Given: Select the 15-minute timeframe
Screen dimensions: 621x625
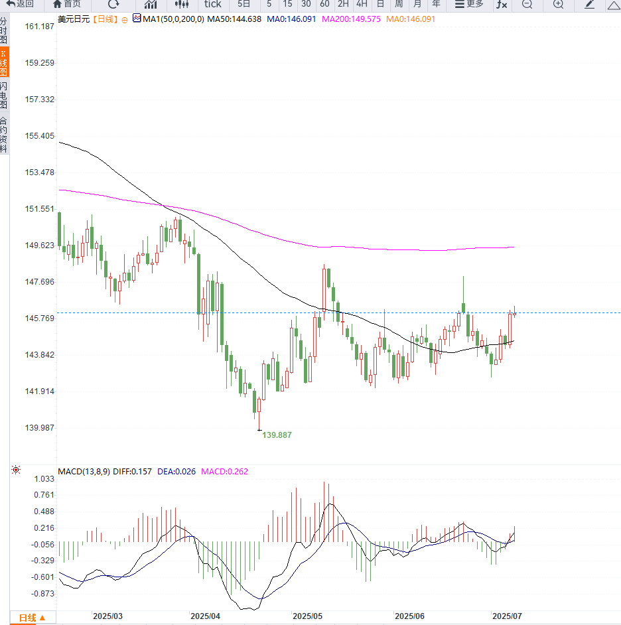Looking at the screenshot, I should point(287,4).
